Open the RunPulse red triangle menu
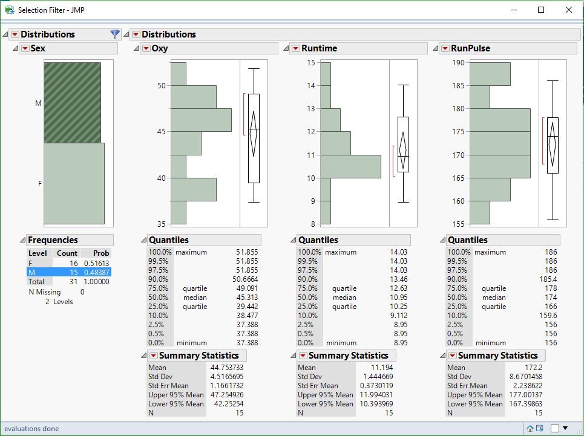 click(x=445, y=48)
